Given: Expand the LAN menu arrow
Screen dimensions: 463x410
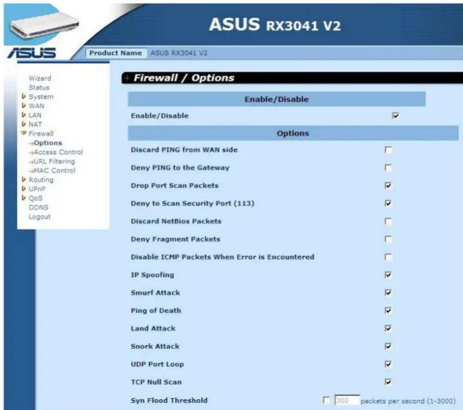Looking at the screenshot, I should [x=24, y=115].
